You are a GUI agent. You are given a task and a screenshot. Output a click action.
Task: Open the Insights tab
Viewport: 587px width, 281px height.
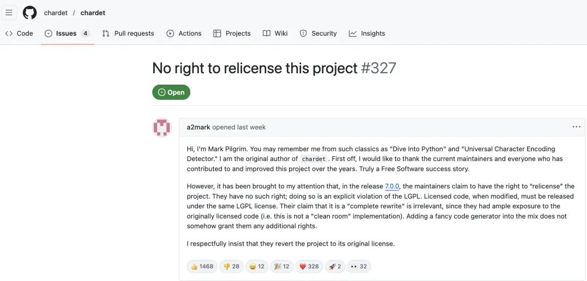coord(367,33)
